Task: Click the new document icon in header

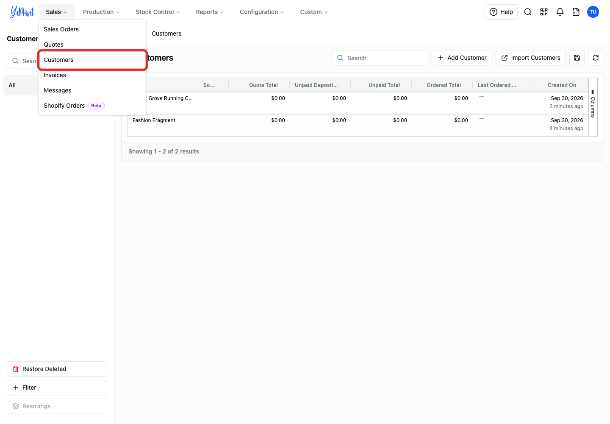Action: pyautogui.click(x=576, y=12)
